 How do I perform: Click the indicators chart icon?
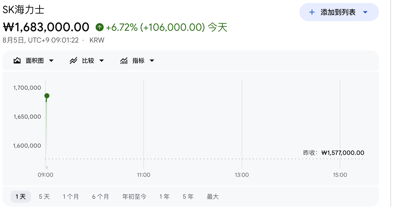point(124,60)
